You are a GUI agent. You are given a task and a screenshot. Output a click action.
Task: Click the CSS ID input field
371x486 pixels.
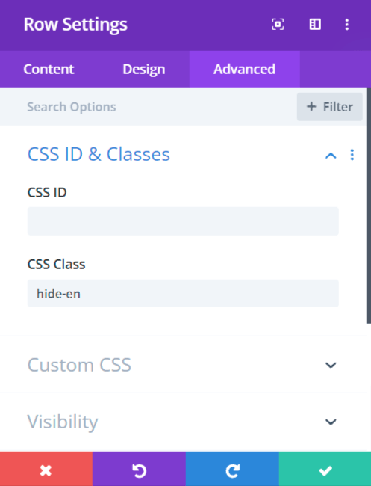coord(183,221)
